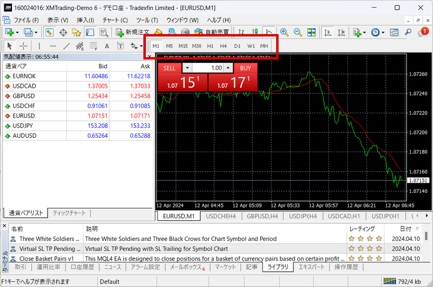Open the チャート (C) menu
Screen dimensions: 433x287
[x=115, y=20]
